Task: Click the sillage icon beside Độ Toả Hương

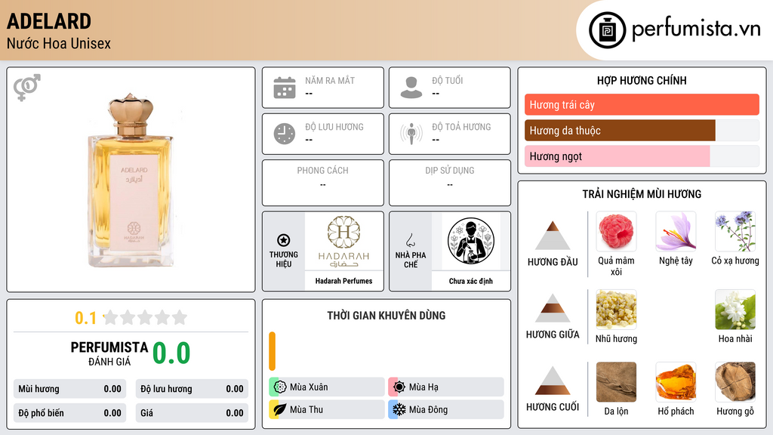Action: [x=411, y=134]
